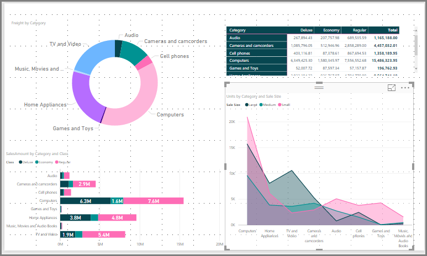Click Focus mode icon on area chart
The image size is (427, 256).
392,88
